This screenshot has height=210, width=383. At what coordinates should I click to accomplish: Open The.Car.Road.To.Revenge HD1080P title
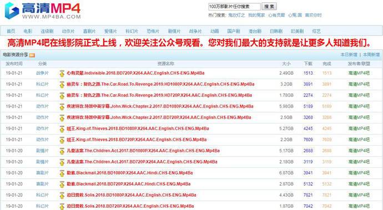point(160,84)
